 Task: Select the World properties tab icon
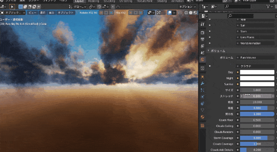point(202,59)
